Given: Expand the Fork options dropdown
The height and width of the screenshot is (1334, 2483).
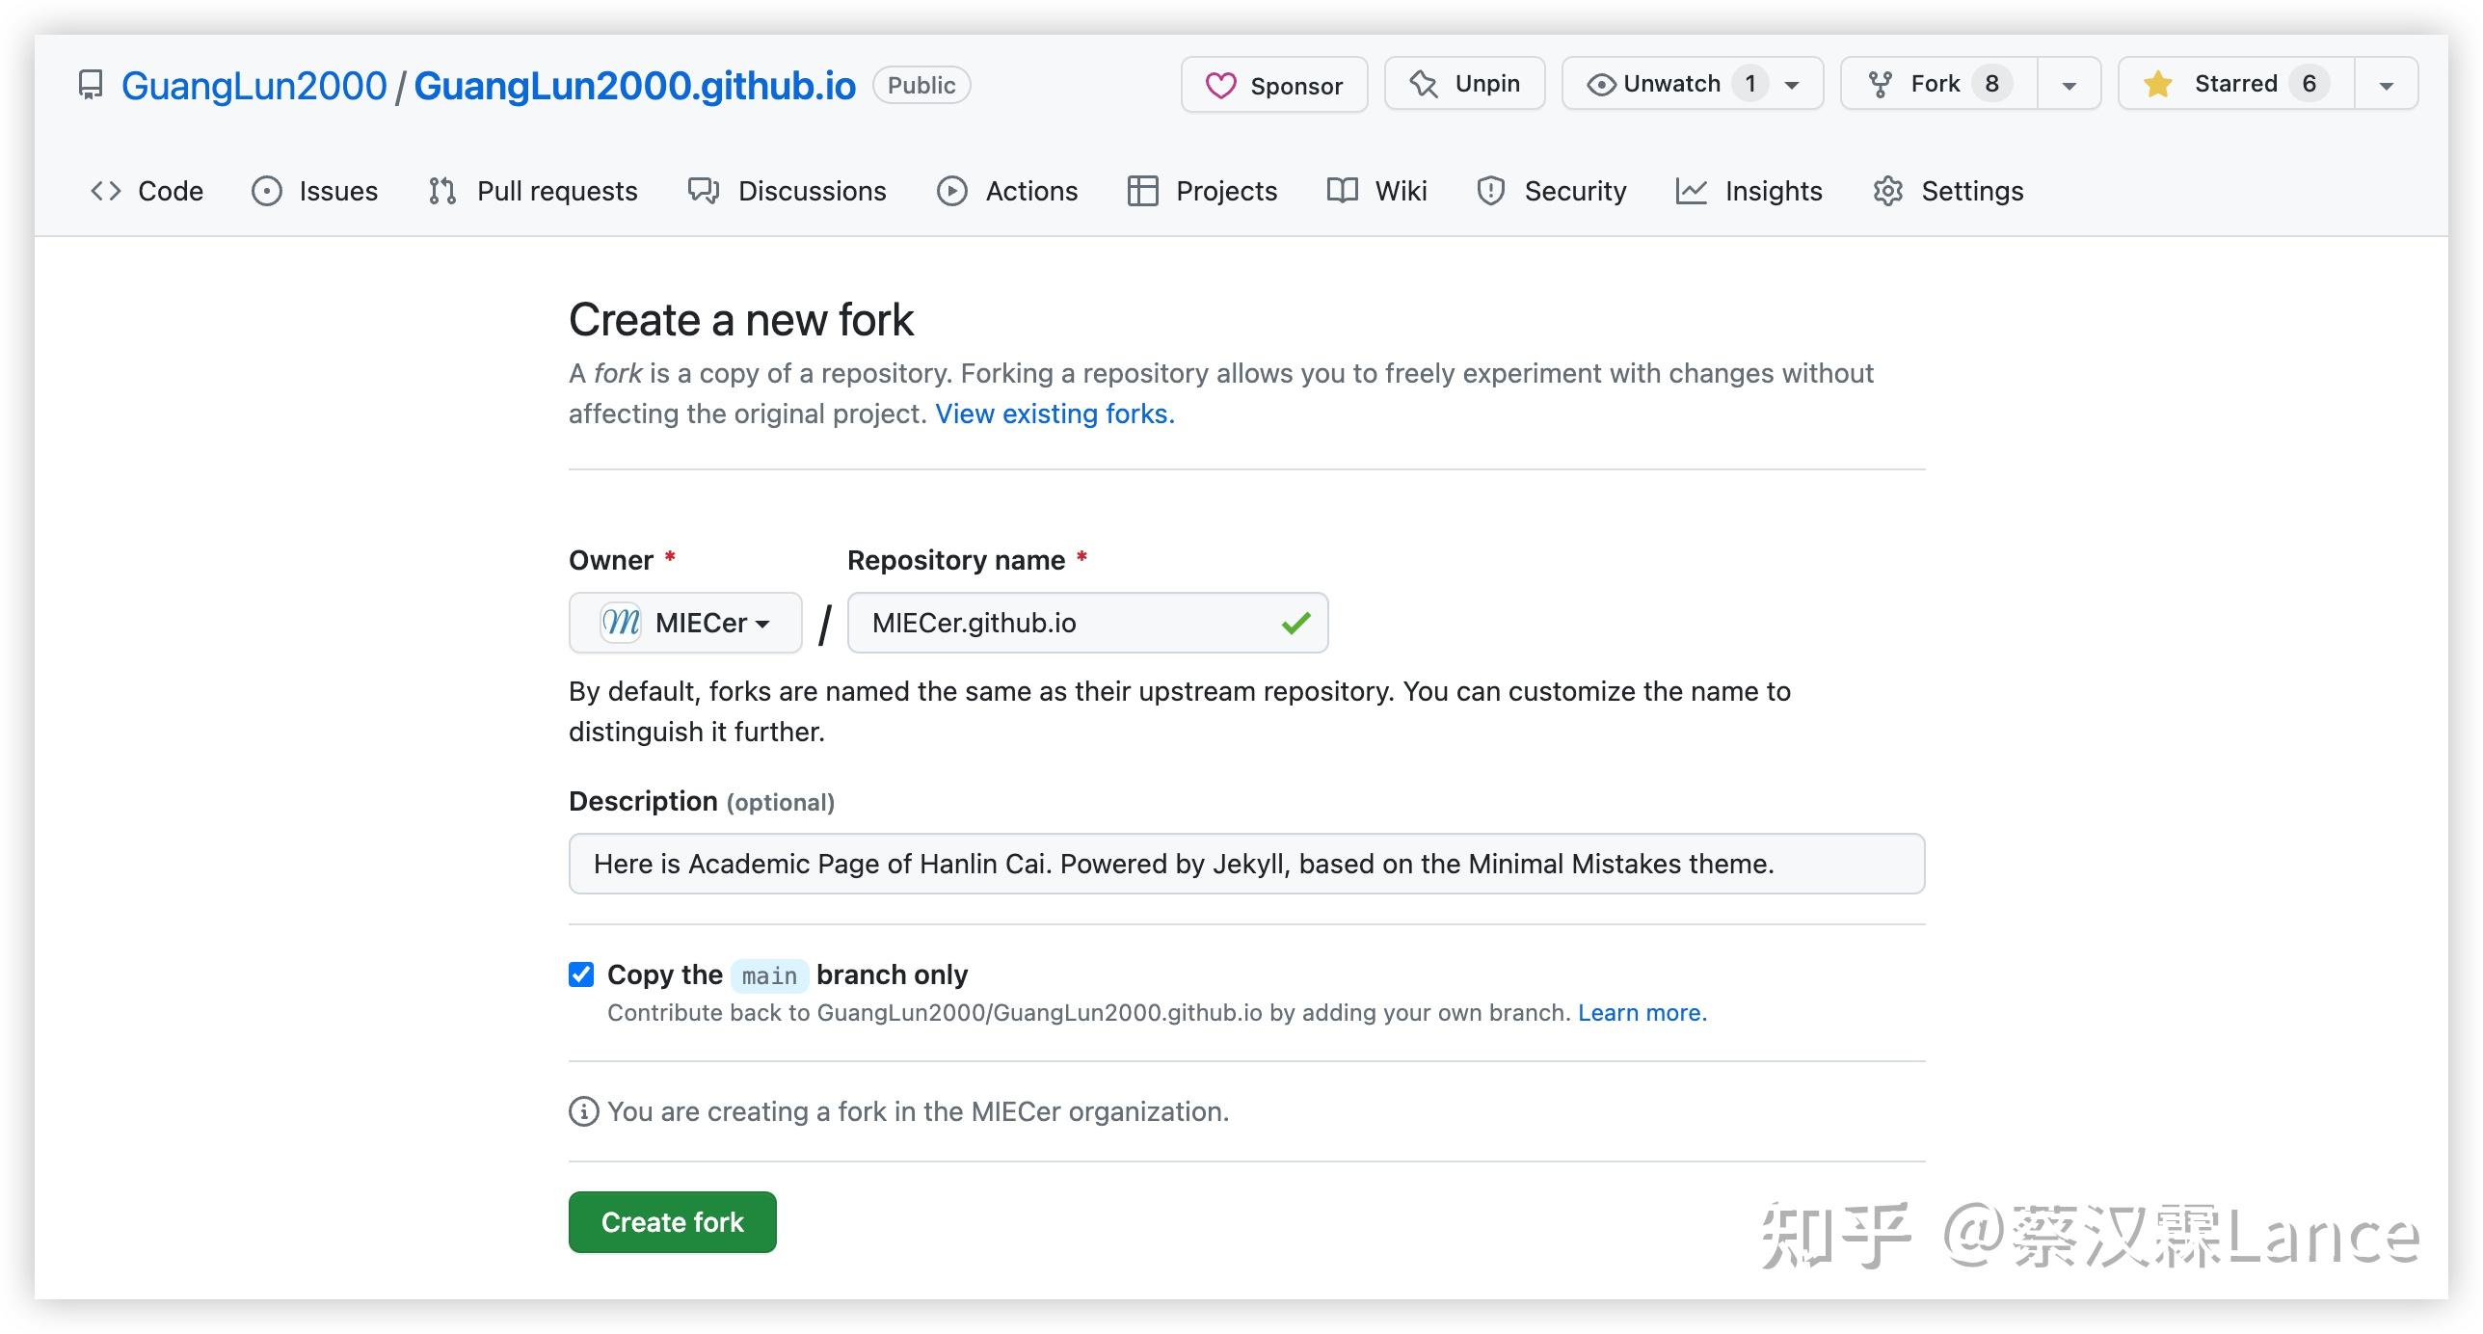Looking at the screenshot, I should click(x=2069, y=84).
